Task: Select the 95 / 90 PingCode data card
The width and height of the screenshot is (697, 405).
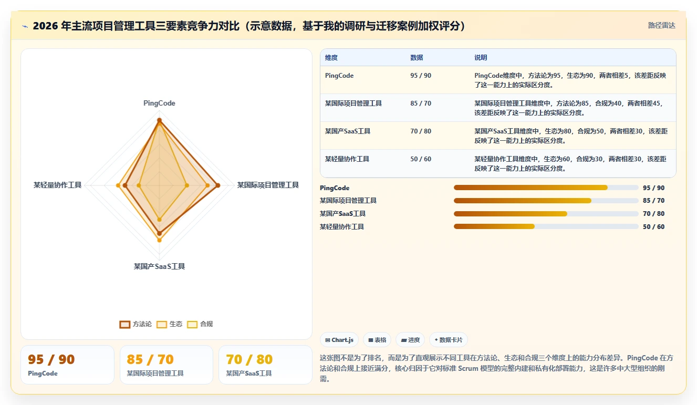Action: 67,365
